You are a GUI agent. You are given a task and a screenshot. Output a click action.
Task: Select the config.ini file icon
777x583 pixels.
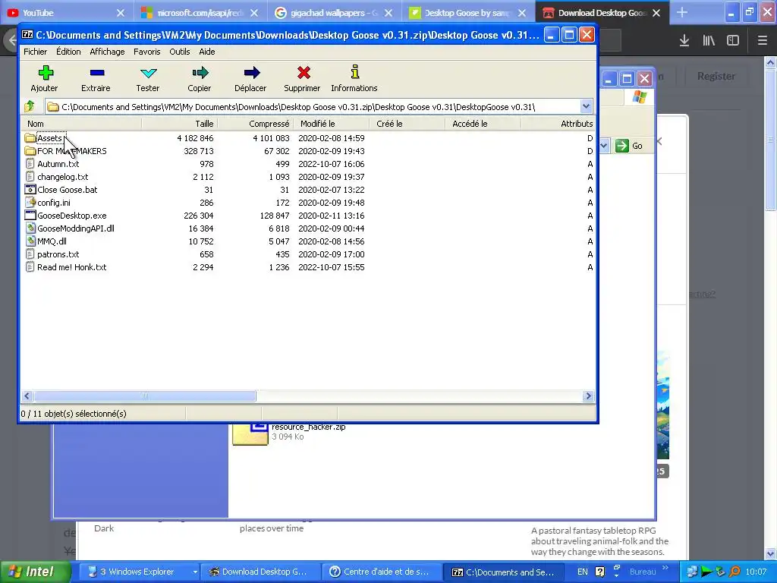pyautogui.click(x=30, y=202)
